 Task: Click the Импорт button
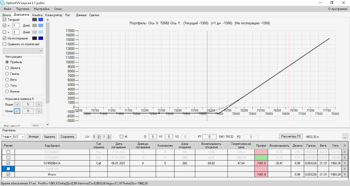34,137
